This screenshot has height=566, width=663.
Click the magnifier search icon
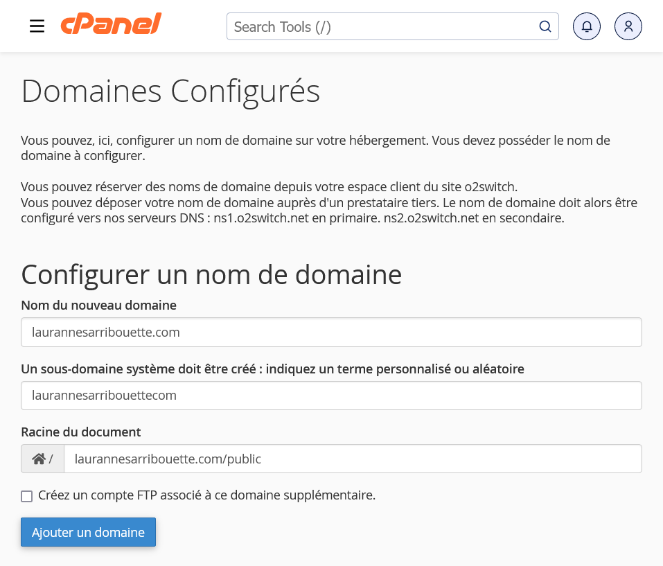[545, 26]
